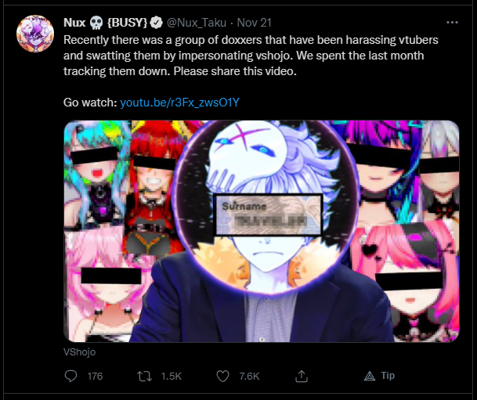Click the Tip triangle icon
The image size is (477, 400).
pos(370,376)
